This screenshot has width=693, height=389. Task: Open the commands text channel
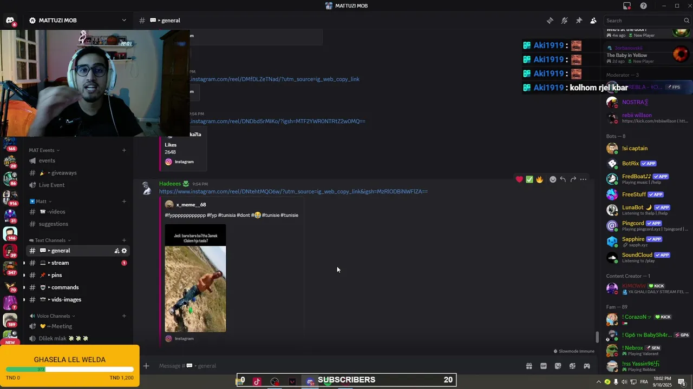pyautogui.click(x=78, y=287)
